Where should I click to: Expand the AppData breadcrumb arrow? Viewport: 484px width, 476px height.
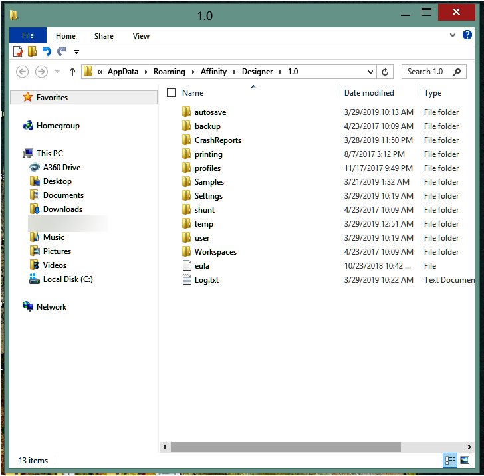tap(146, 72)
